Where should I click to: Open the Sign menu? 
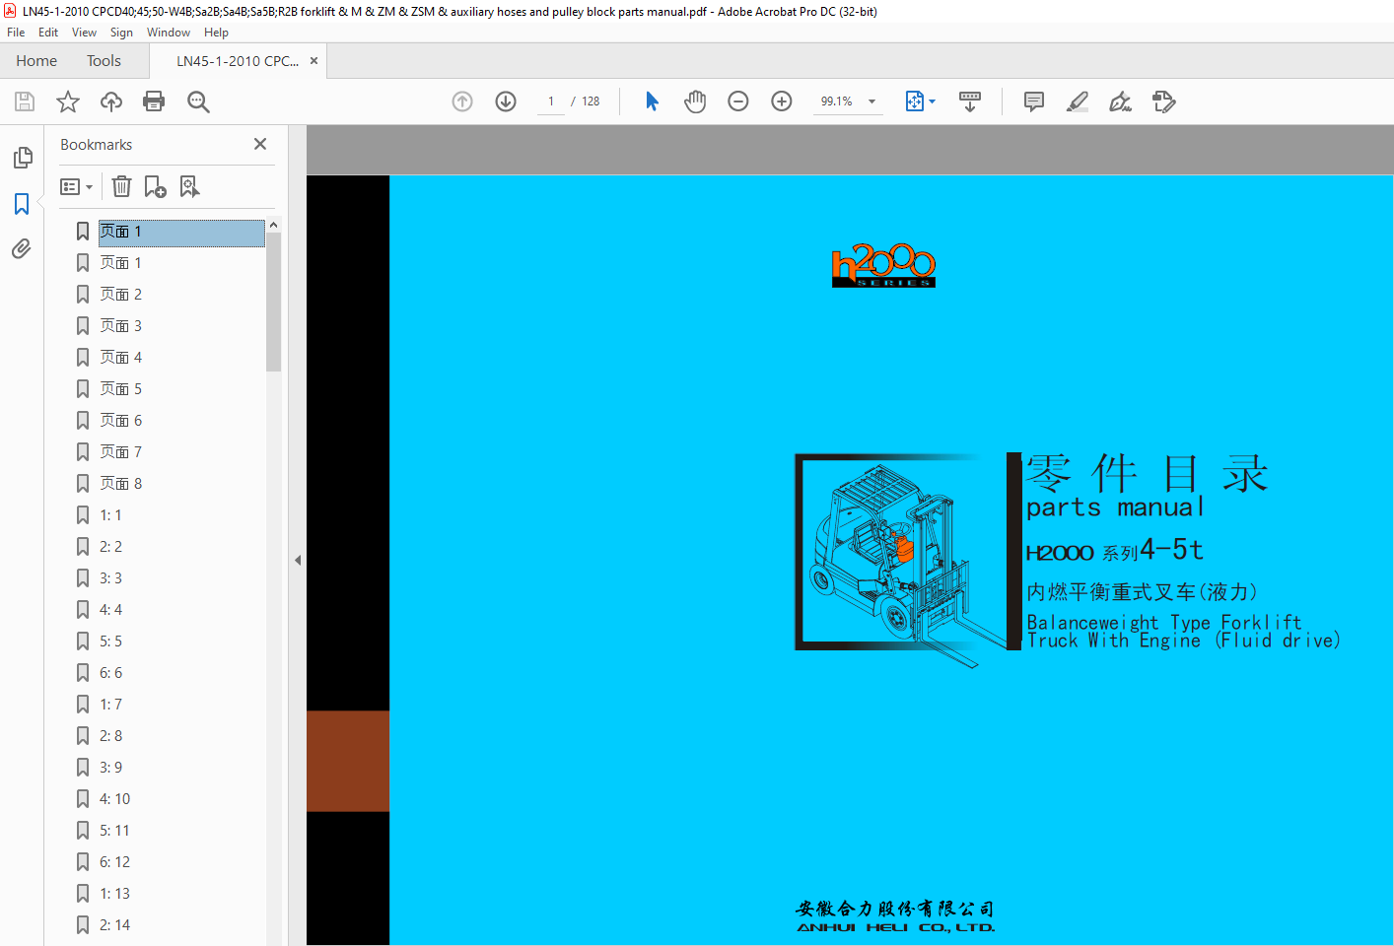point(121,33)
